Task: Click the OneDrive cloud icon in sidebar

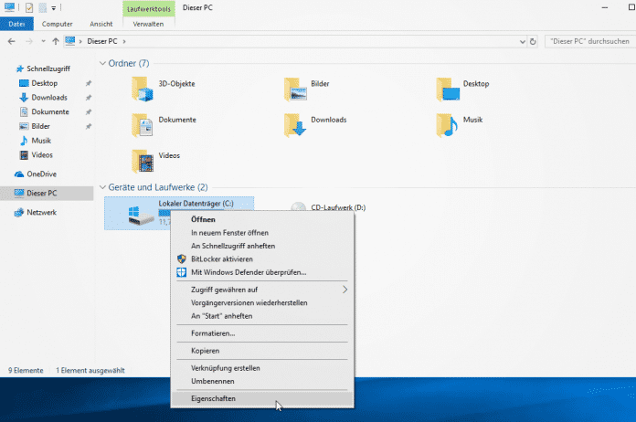Action: tap(20, 174)
